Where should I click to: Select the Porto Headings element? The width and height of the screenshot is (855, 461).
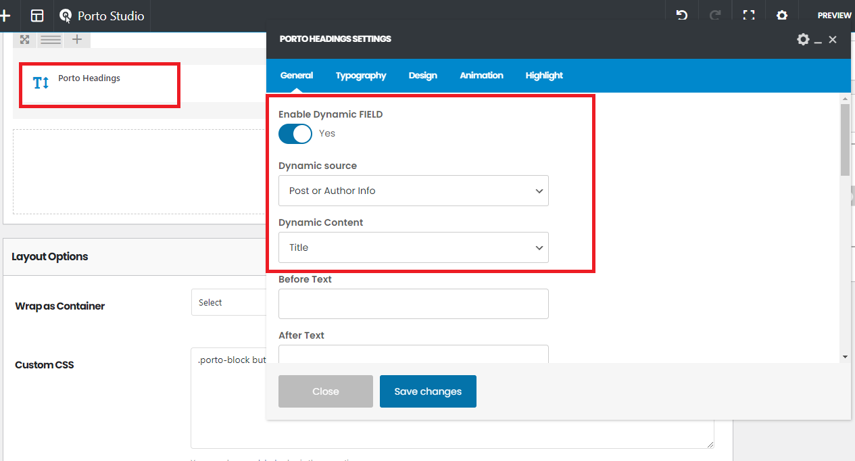(x=99, y=84)
